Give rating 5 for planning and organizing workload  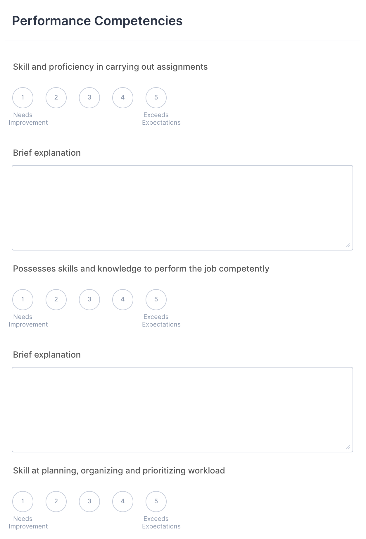156,502
